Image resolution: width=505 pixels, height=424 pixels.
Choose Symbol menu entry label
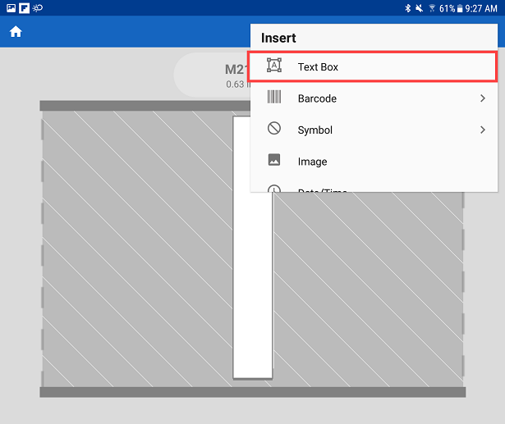[x=315, y=130]
